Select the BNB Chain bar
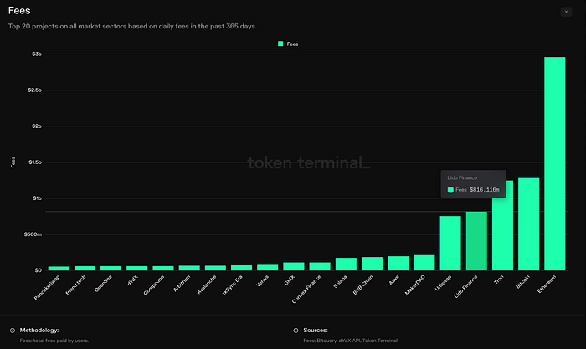This screenshot has width=586, height=349. coord(372,264)
